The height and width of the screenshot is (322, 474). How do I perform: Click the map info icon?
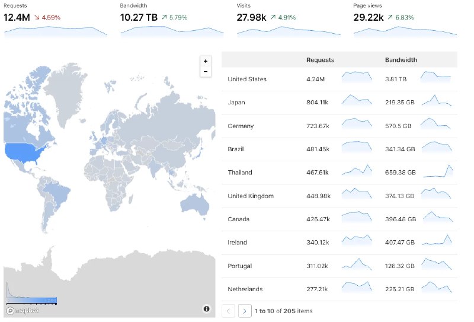(206, 308)
